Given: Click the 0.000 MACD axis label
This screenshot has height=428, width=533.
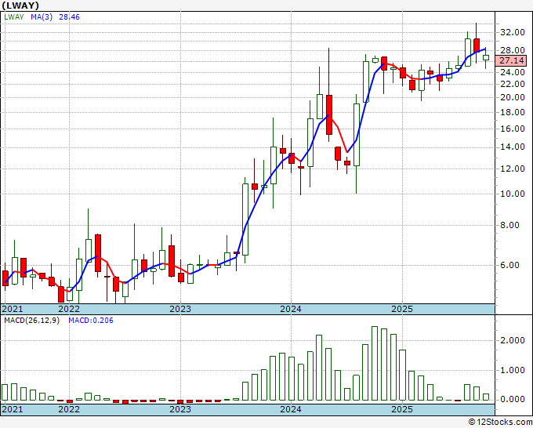Looking at the screenshot, I should coord(512,399).
